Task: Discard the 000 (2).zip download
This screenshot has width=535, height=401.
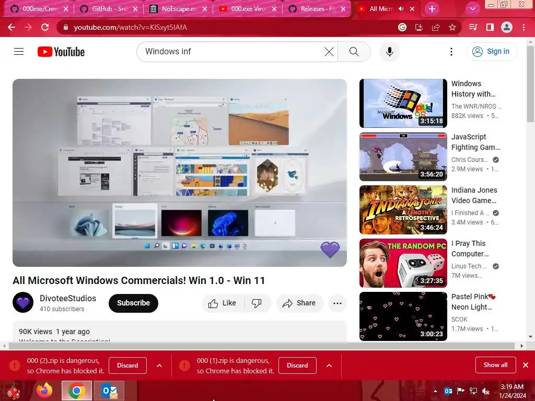Action: 127,365
